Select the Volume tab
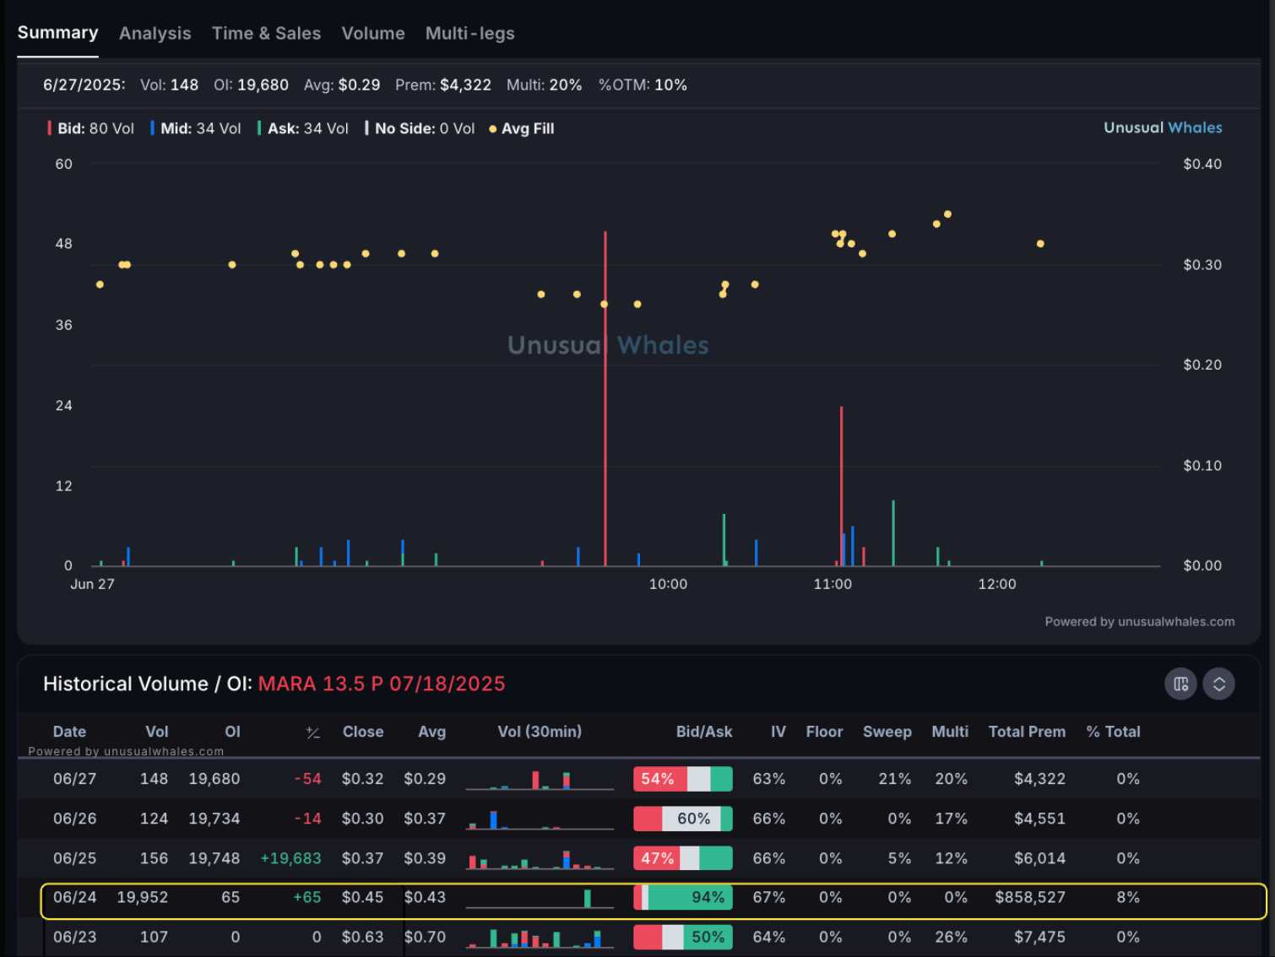 pos(373,33)
